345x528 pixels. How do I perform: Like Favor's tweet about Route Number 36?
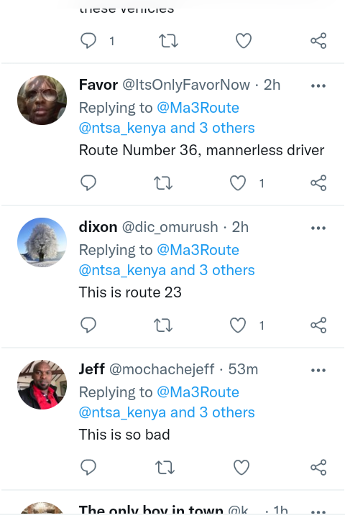(x=238, y=183)
